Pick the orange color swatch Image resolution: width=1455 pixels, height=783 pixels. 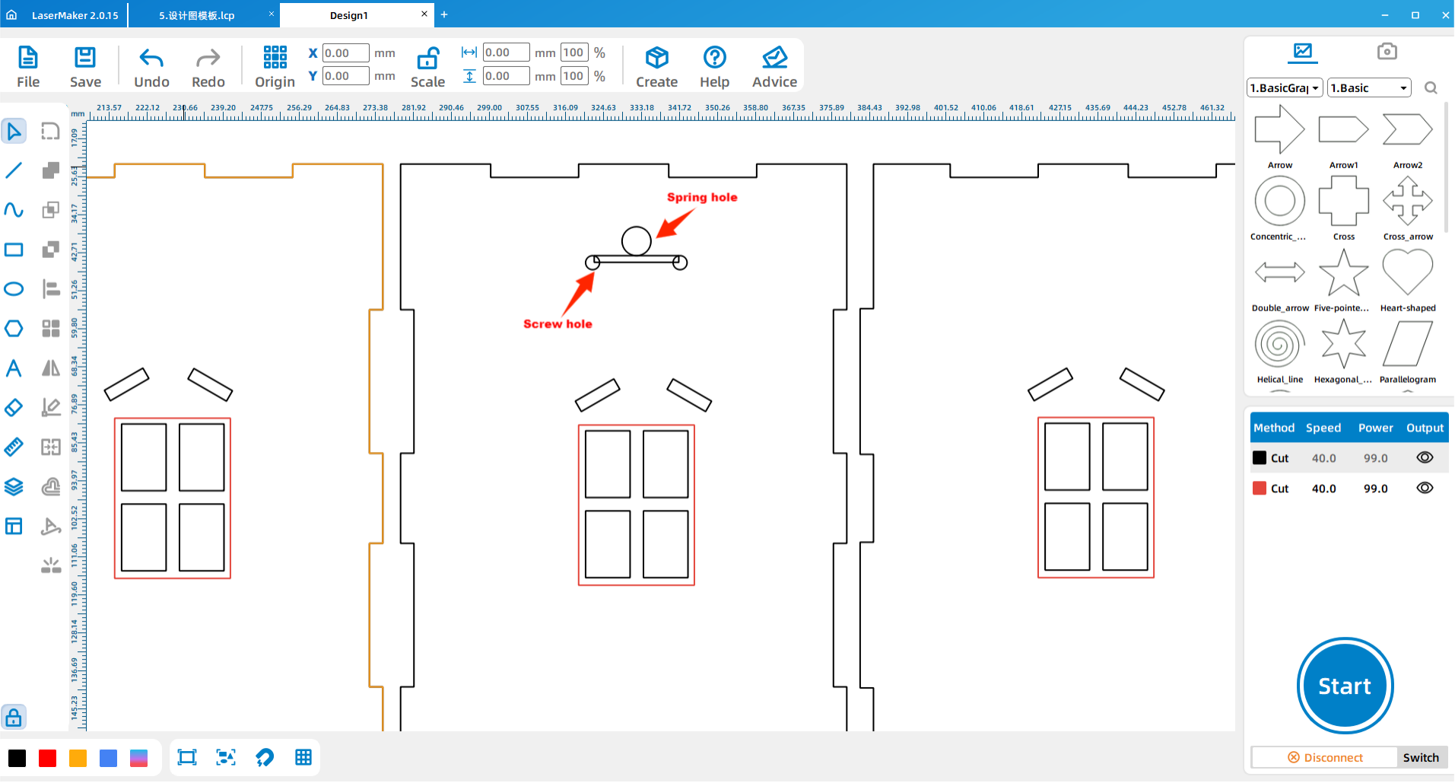click(78, 758)
